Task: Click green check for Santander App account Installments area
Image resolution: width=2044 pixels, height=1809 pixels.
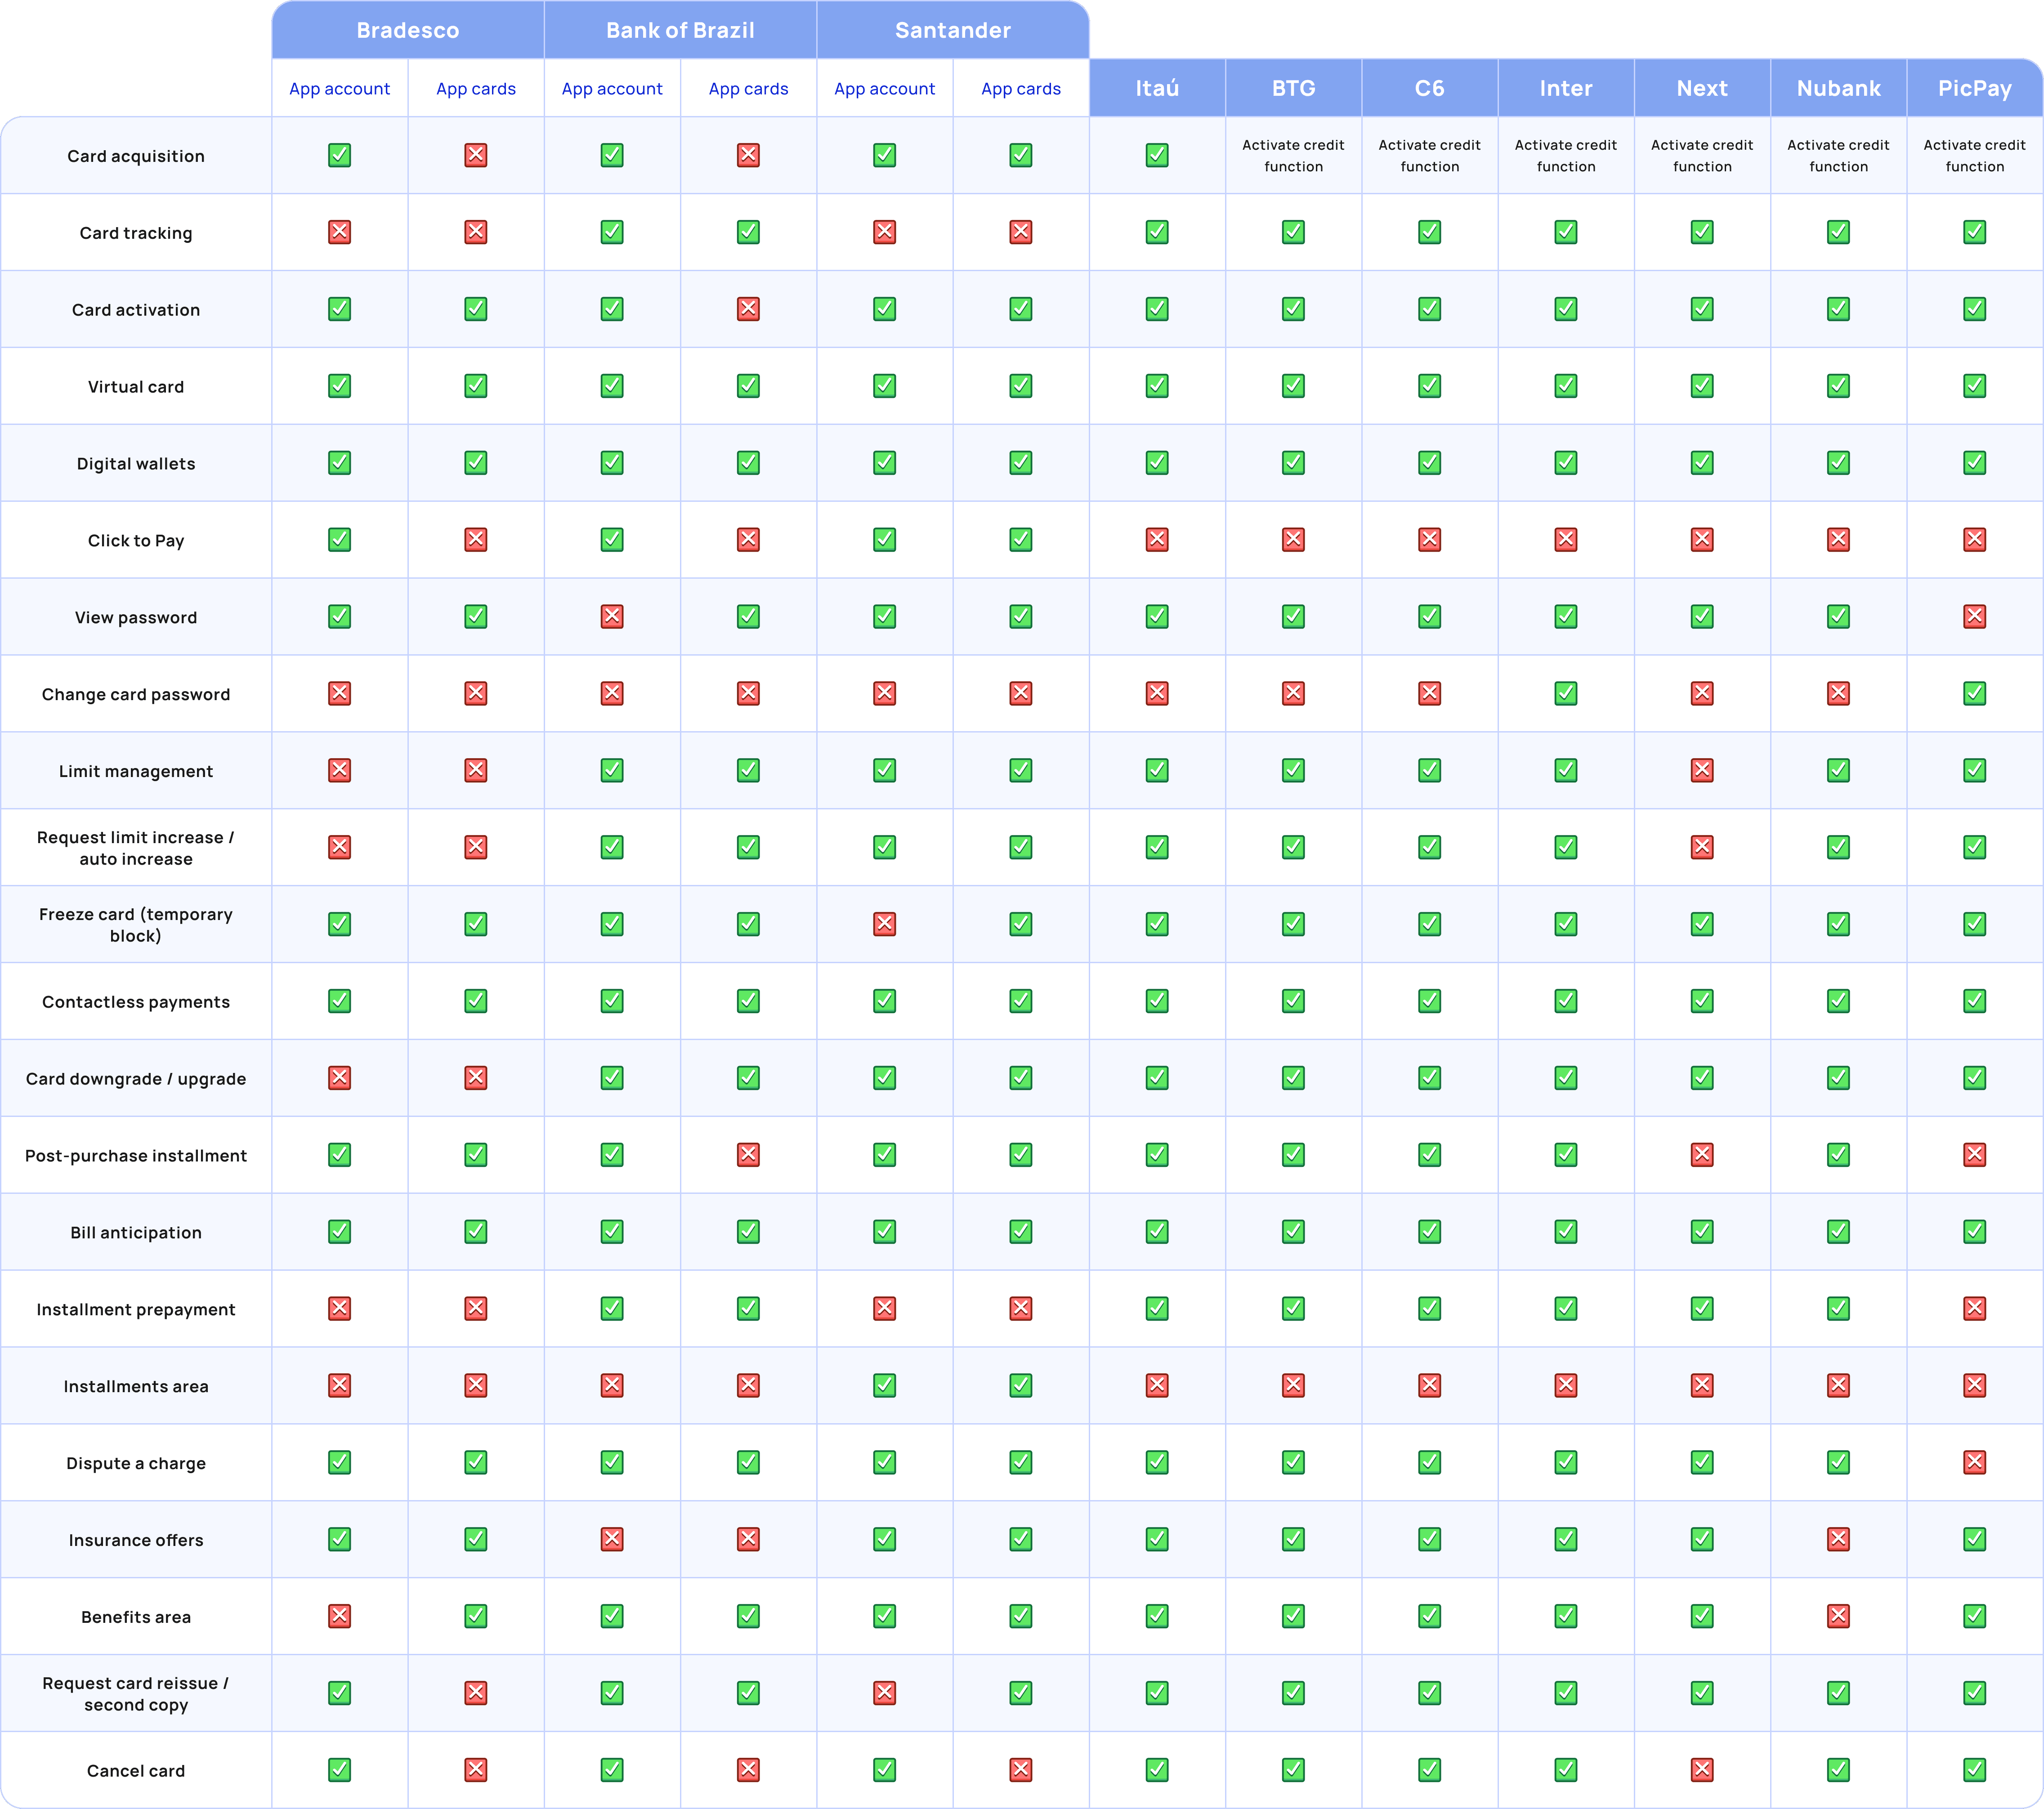Action: click(x=884, y=1386)
